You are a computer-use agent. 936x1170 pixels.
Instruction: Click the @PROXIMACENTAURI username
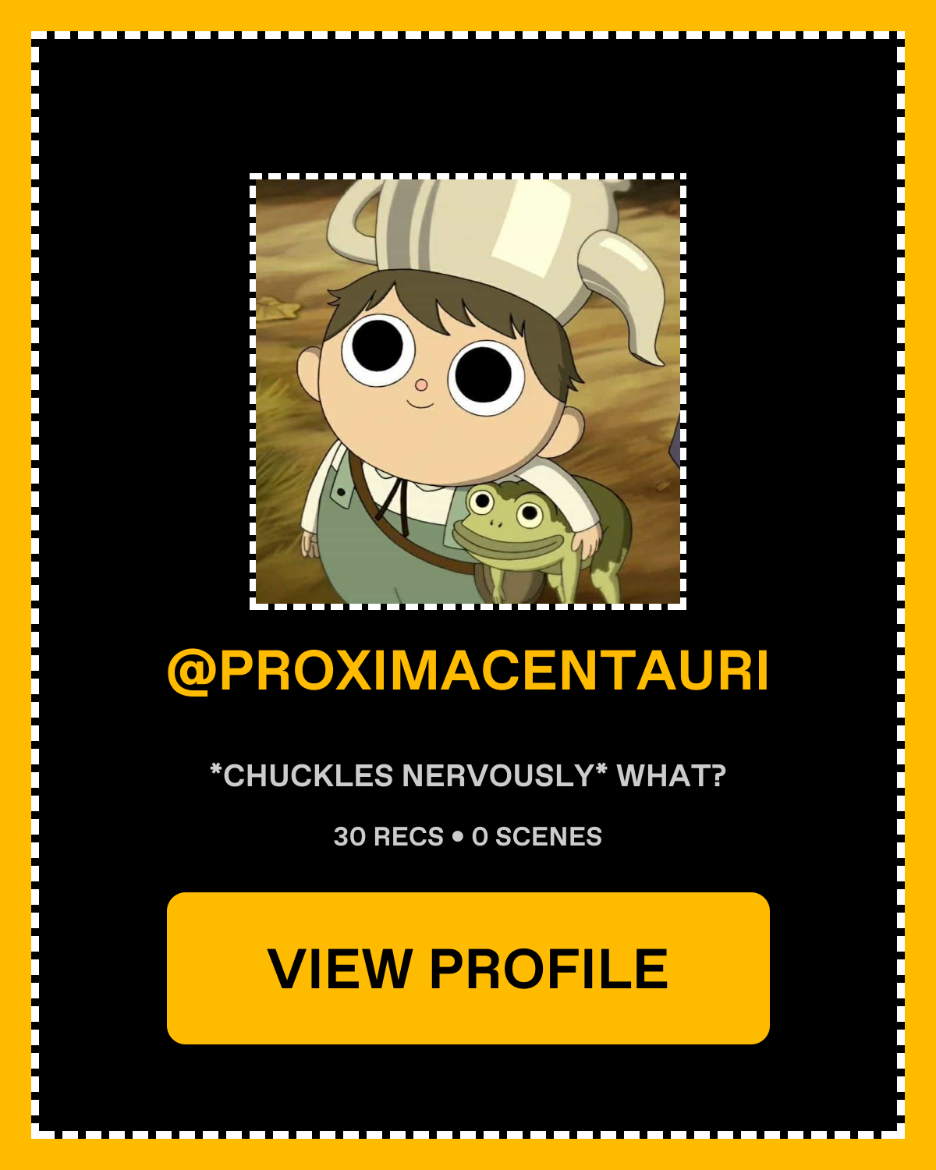pos(468,671)
